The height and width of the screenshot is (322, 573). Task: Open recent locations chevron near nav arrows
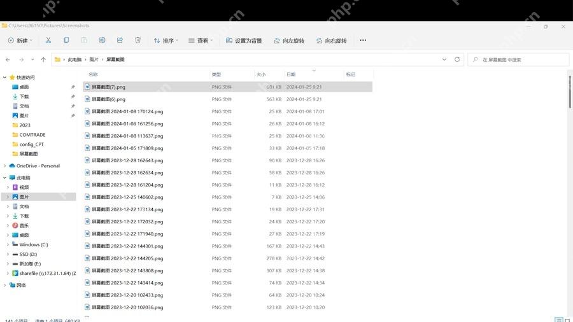click(x=32, y=60)
